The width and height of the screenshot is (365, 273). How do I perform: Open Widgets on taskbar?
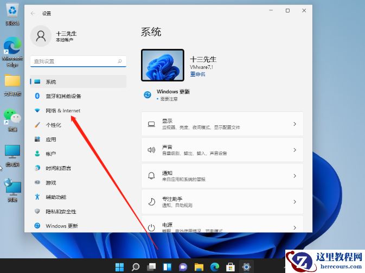pyautogui.click(x=168, y=266)
